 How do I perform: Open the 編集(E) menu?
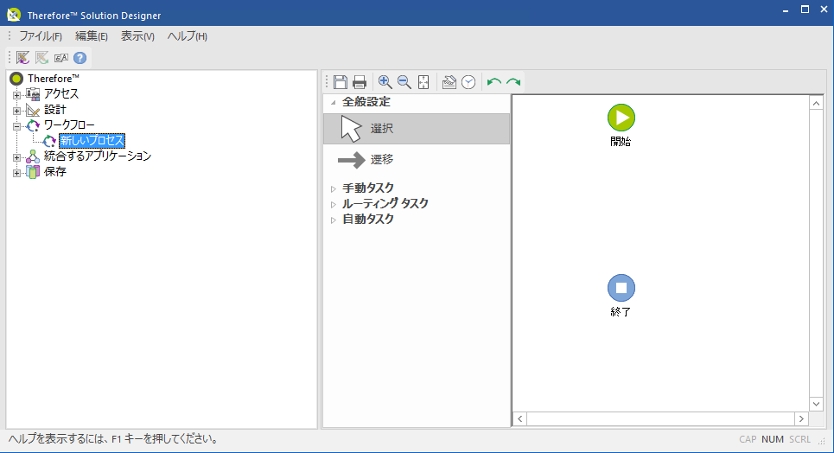tap(92, 36)
